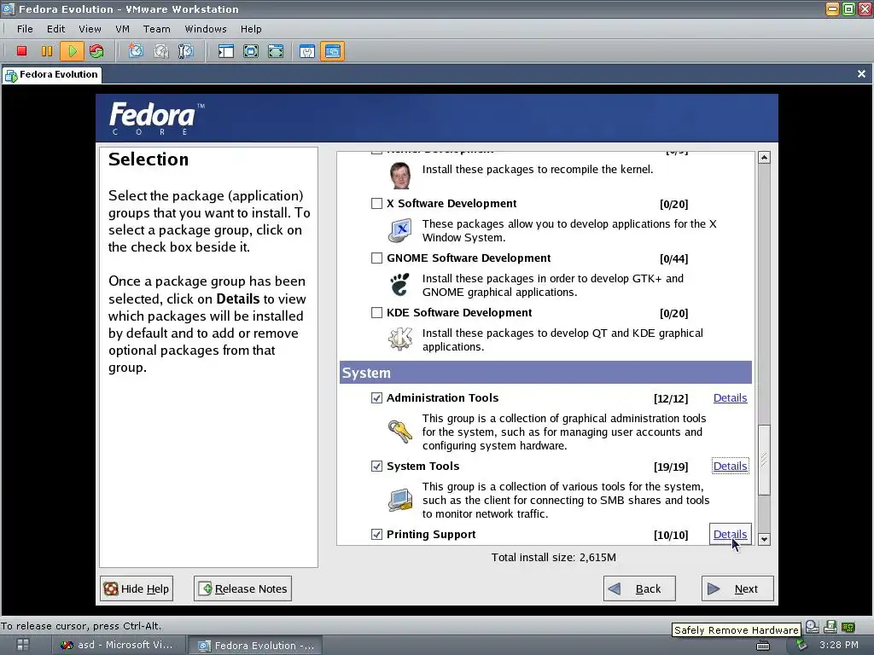This screenshot has height=655, width=874.
Task: Click the Summary view toolbar icon
Action: [307, 51]
